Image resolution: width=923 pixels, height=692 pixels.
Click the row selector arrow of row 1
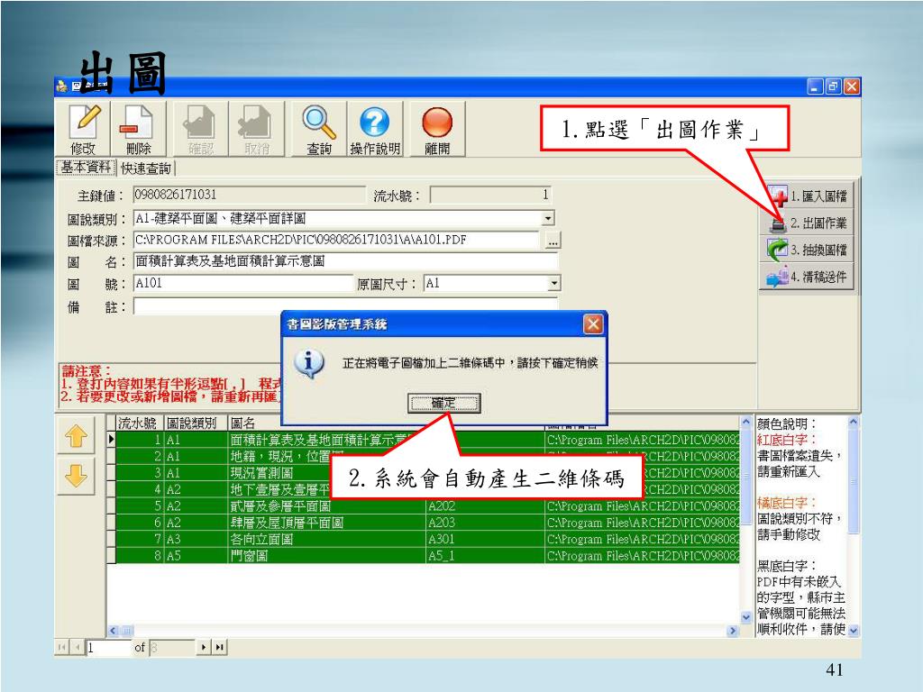coord(111,440)
